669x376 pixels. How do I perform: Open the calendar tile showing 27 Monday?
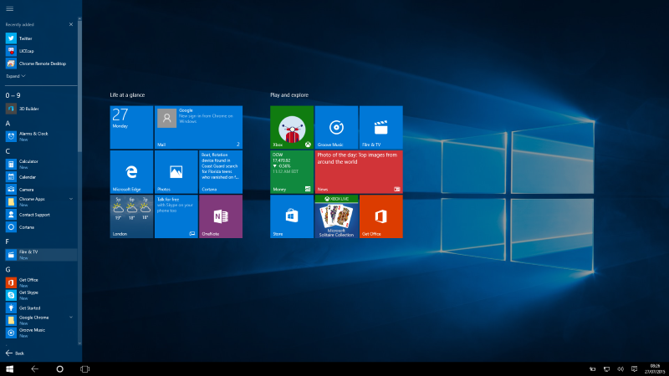[x=131, y=128]
